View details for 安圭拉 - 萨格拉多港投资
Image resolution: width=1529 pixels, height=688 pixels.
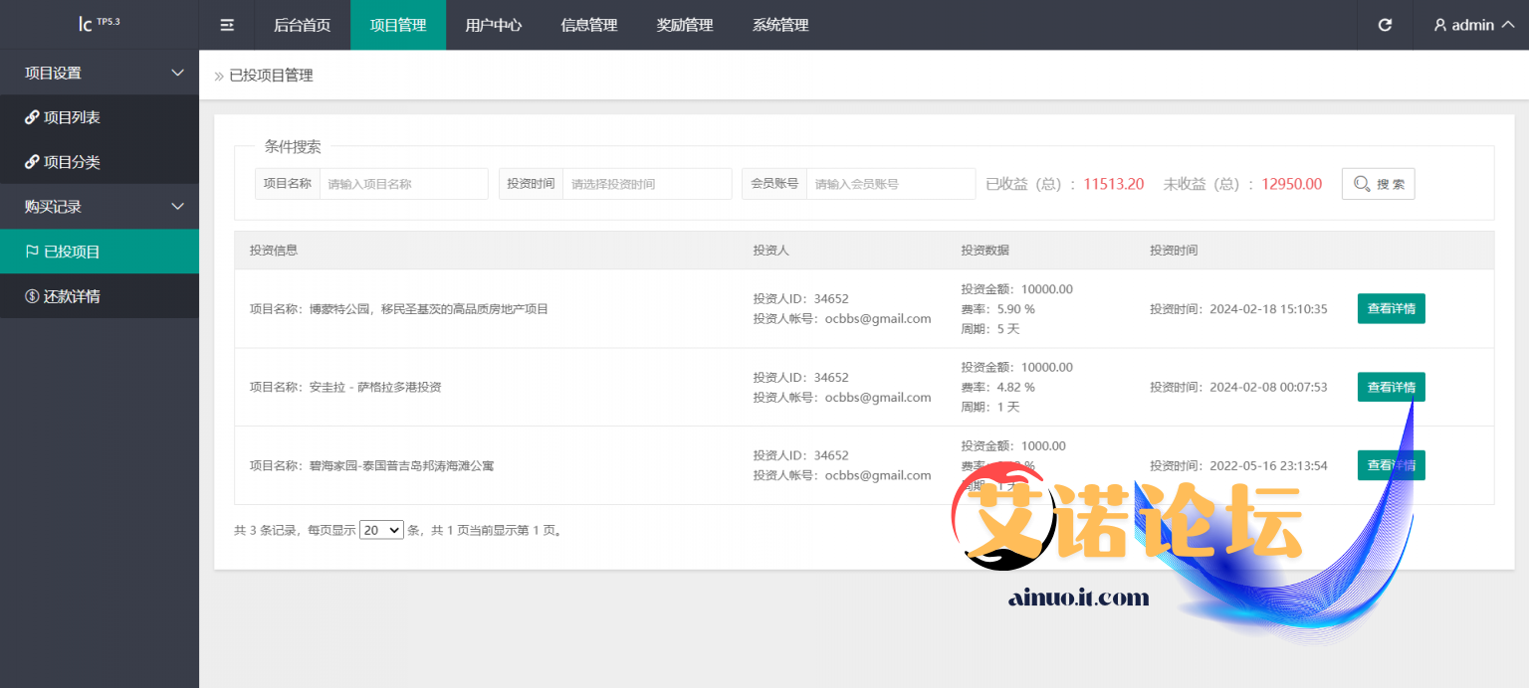(x=1392, y=387)
